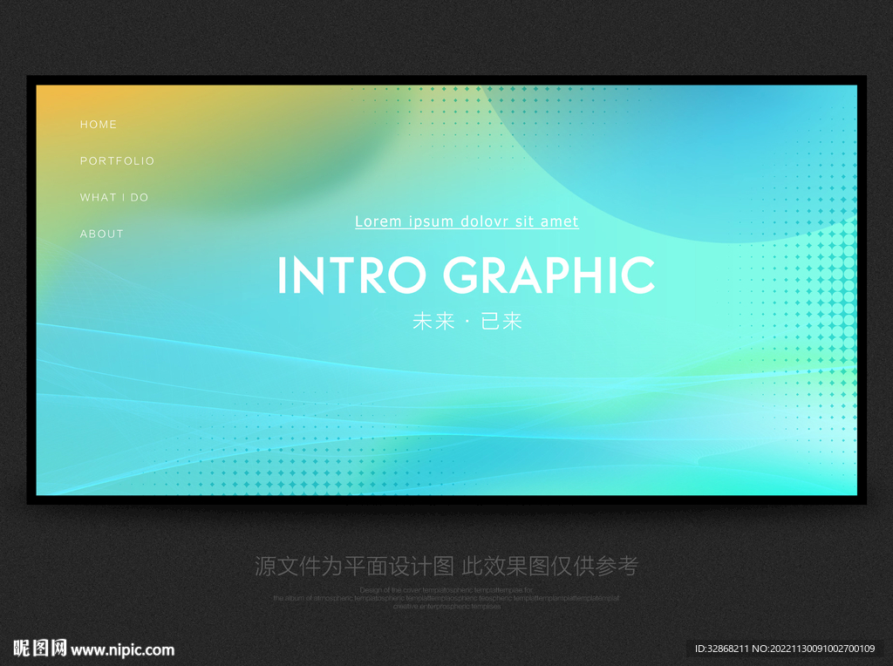Select PORTFOLIO in the side menu
The width and height of the screenshot is (893, 666).
pyautogui.click(x=117, y=161)
